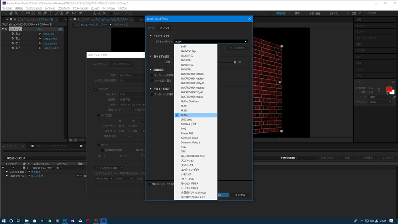Collapse the ビデオコーデック section
398x224 pixels.
click(x=150, y=36)
